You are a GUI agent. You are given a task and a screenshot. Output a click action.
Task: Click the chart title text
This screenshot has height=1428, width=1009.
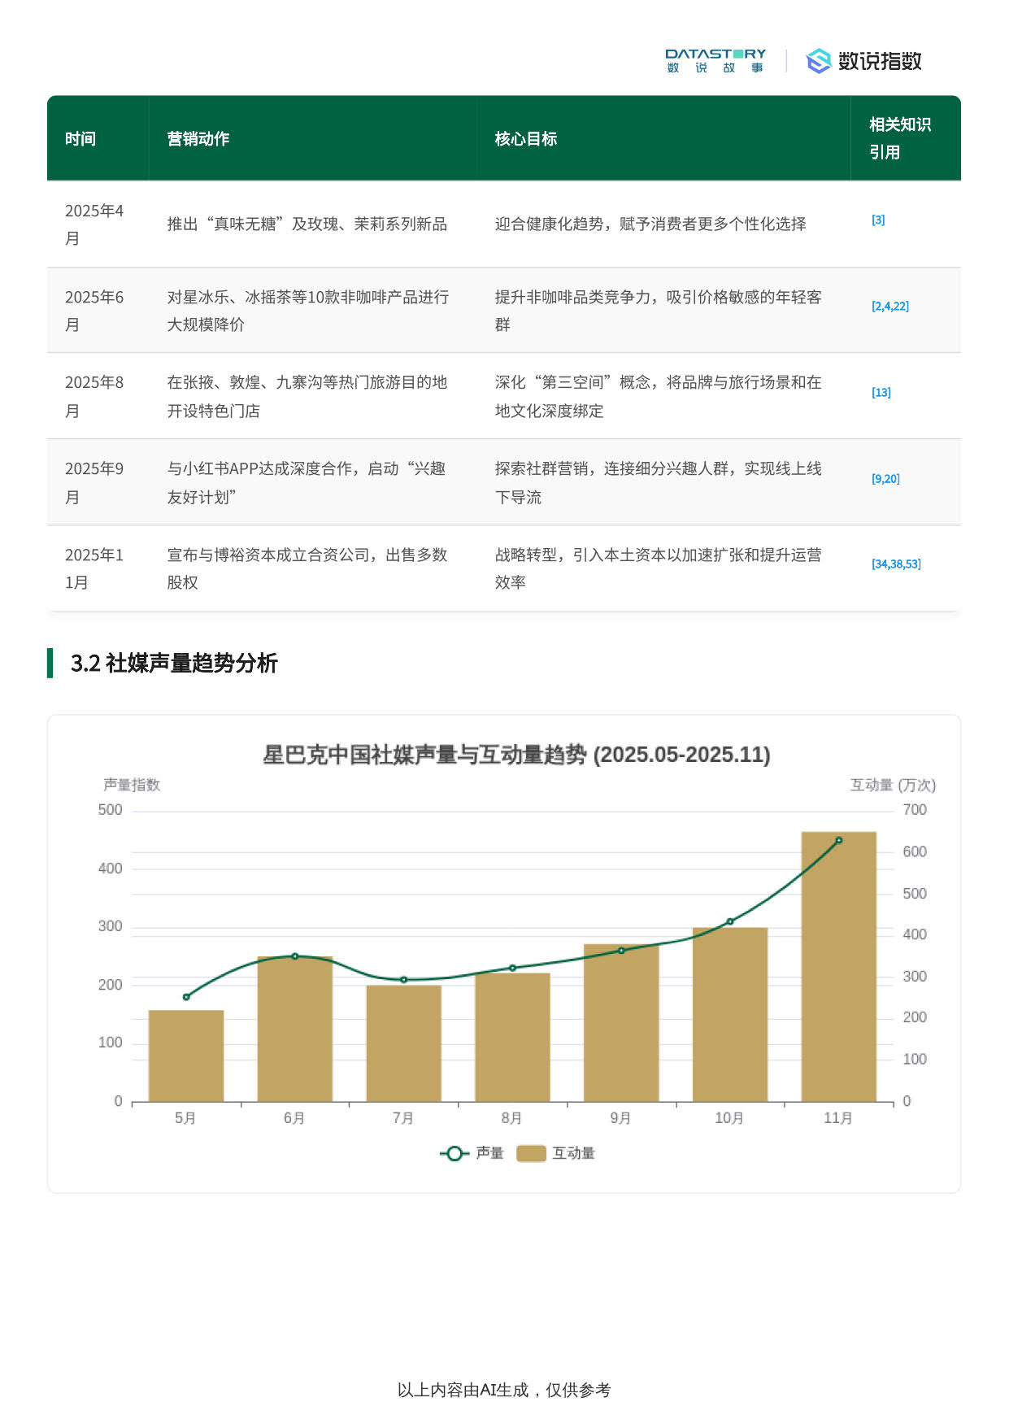tap(516, 755)
